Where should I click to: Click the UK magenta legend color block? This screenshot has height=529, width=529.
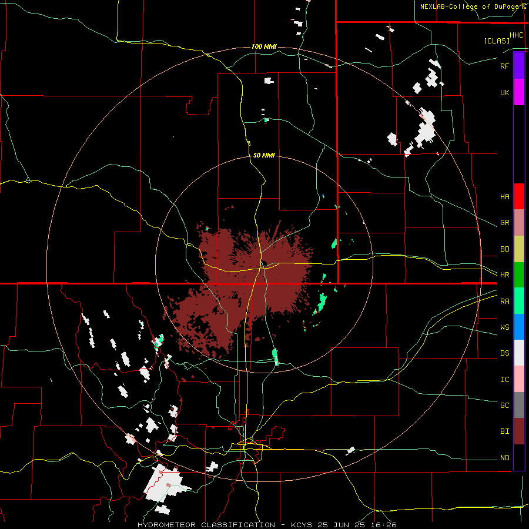pyautogui.click(x=519, y=92)
